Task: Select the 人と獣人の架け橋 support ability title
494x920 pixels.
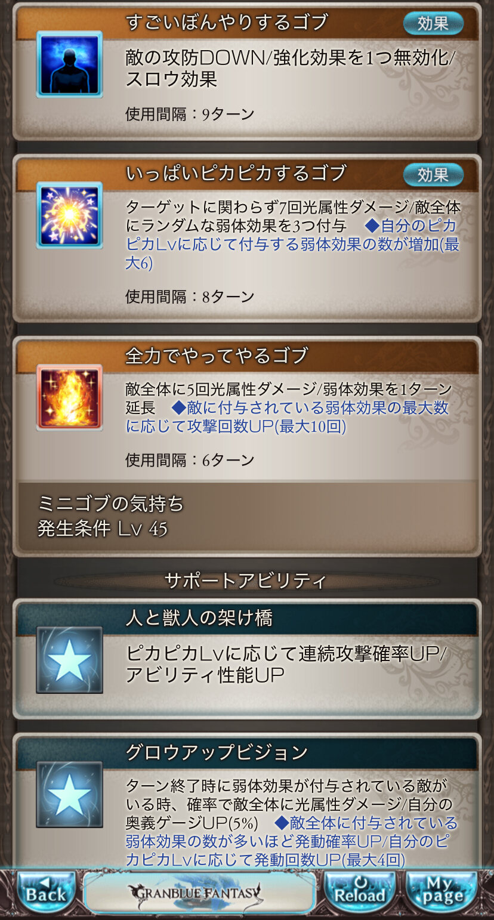Action: (199, 618)
